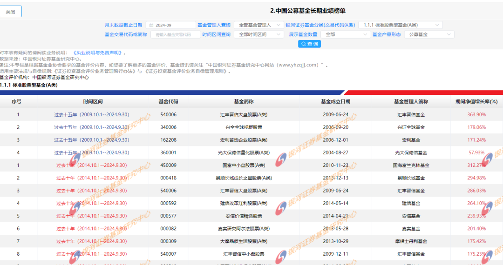Click fund code 000577
Screen dimensions: 503x265
[x=169, y=216]
